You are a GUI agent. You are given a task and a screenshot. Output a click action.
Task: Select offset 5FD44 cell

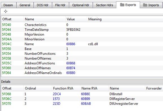pyautogui.click(x=7, y=30)
